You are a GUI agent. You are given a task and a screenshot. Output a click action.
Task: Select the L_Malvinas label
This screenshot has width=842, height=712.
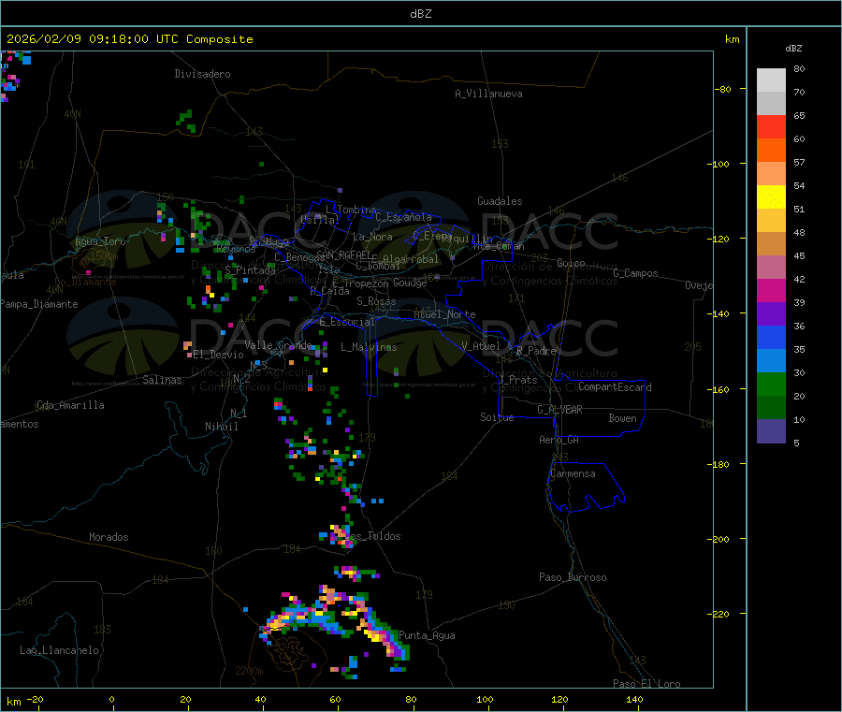pyautogui.click(x=369, y=347)
